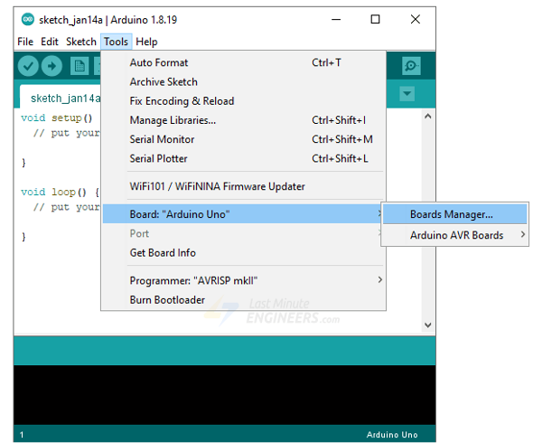Viewport: 533px width, 443px height.
Task: Click the New sketch toolbar icon
Action: tap(79, 66)
